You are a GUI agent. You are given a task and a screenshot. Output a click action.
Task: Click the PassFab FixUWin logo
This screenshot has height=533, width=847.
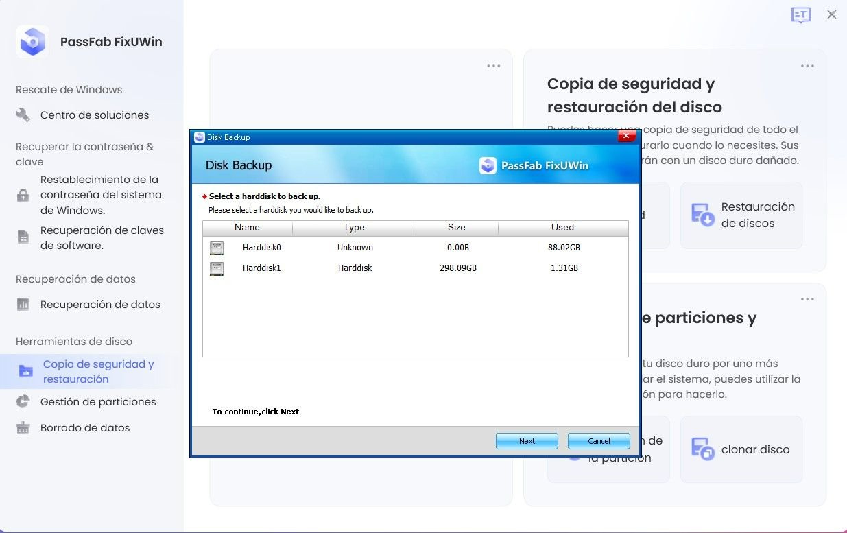tap(32, 41)
